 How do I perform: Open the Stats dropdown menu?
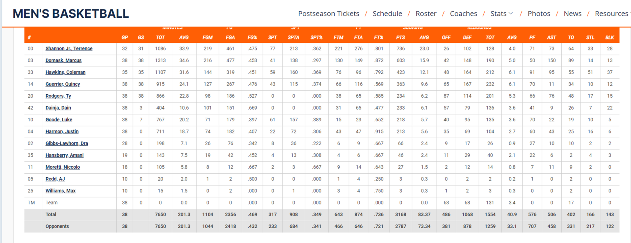pos(501,14)
